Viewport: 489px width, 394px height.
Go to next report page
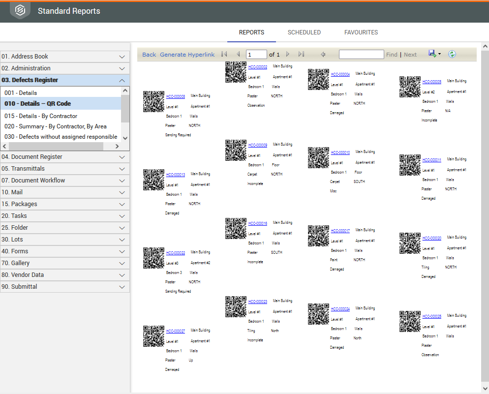[288, 55]
